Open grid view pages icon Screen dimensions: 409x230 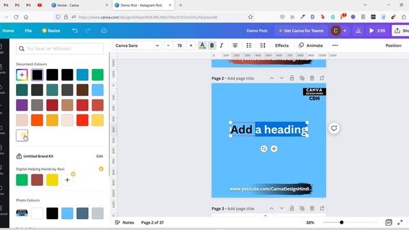(x=389, y=222)
